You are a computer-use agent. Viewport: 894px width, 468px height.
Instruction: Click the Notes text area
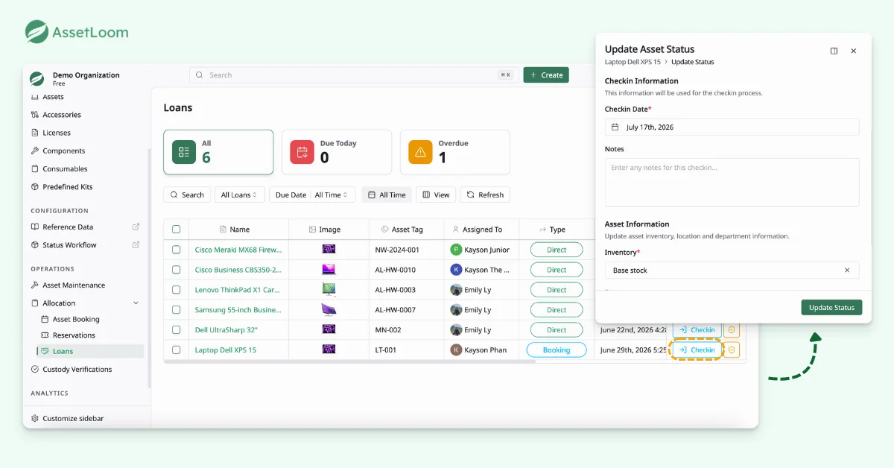pyautogui.click(x=732, y=183)
